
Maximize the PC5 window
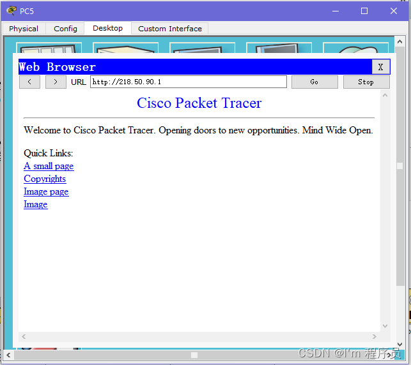[x=364, y=11]
